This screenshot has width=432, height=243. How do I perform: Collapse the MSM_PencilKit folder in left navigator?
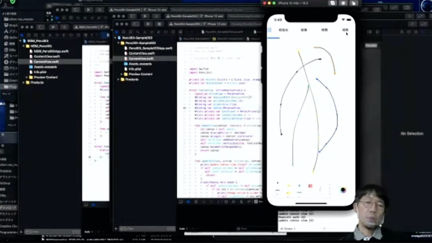point(24,46)
